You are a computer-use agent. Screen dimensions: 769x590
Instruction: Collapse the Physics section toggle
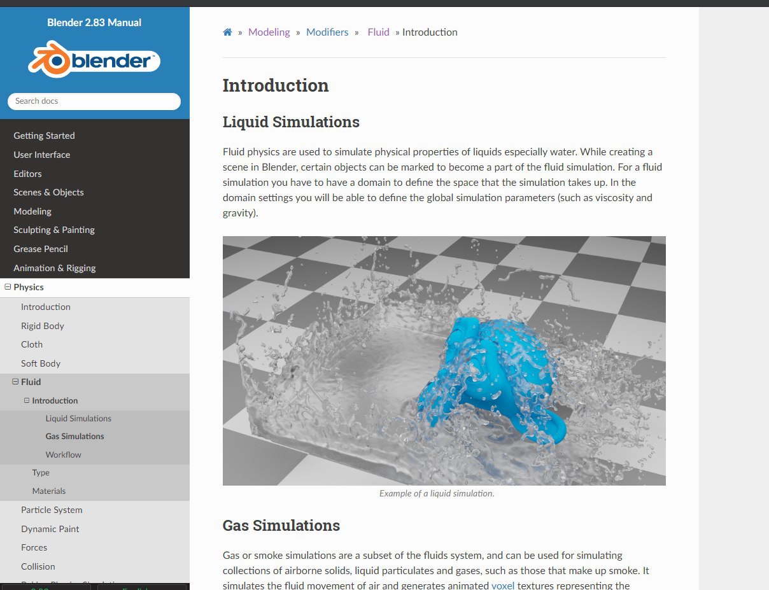coord(8,287)
